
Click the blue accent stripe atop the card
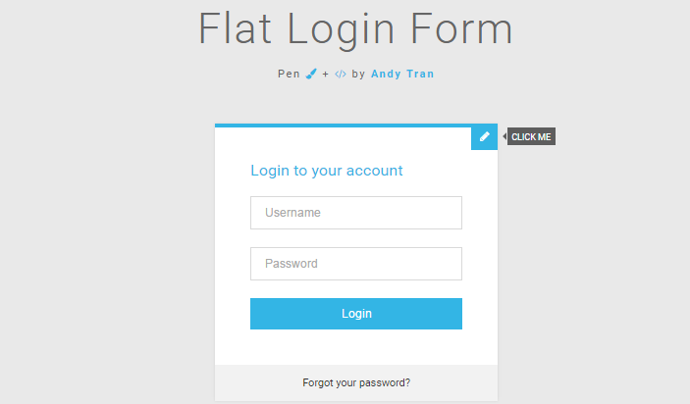point(343,126)
